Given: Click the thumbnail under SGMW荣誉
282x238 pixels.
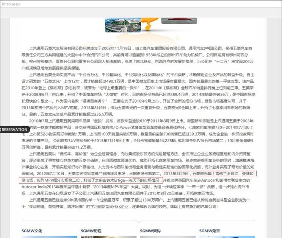Looking at the screenshot, I should 227,237.
